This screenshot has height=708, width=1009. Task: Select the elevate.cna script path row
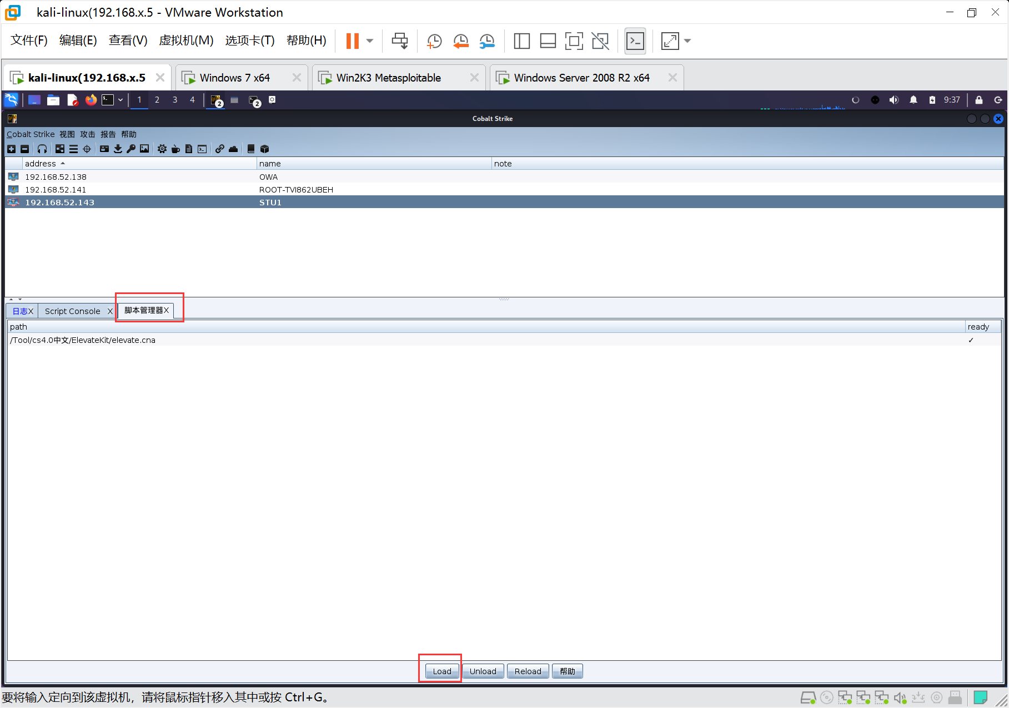504,340
